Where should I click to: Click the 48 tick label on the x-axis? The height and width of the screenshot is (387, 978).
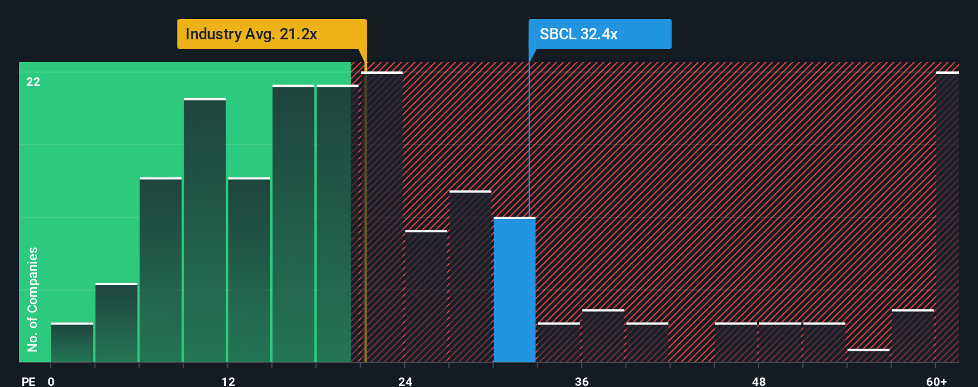[759, 381]
